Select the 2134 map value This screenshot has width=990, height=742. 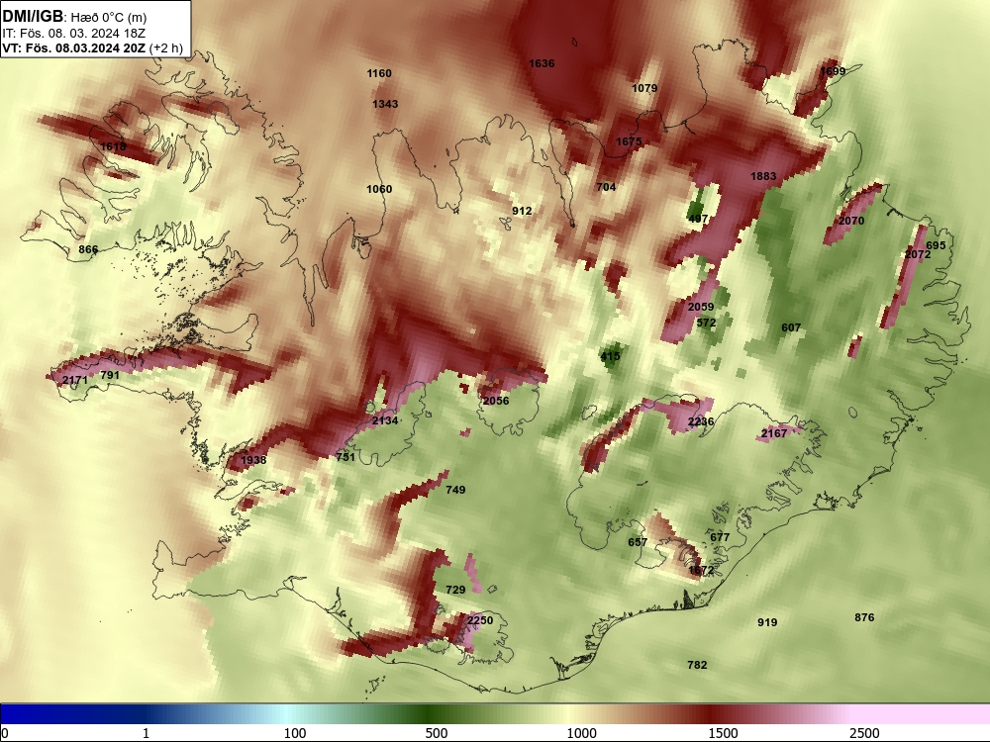(x=385, y=420)
